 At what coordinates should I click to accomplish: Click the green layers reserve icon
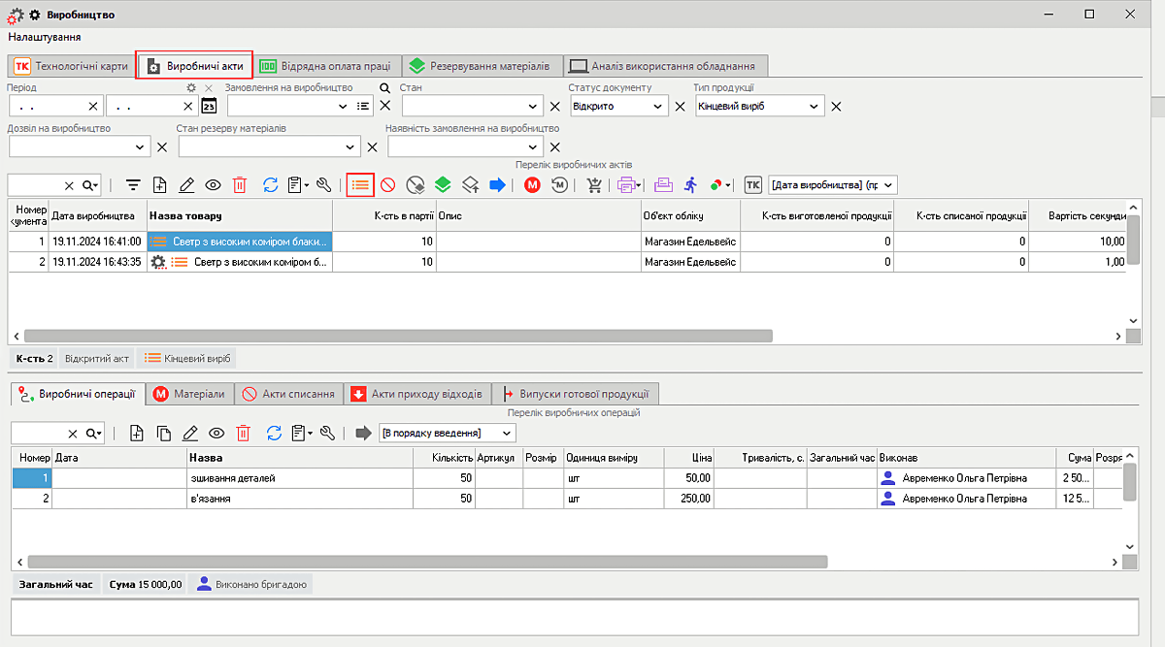(443, 184)
